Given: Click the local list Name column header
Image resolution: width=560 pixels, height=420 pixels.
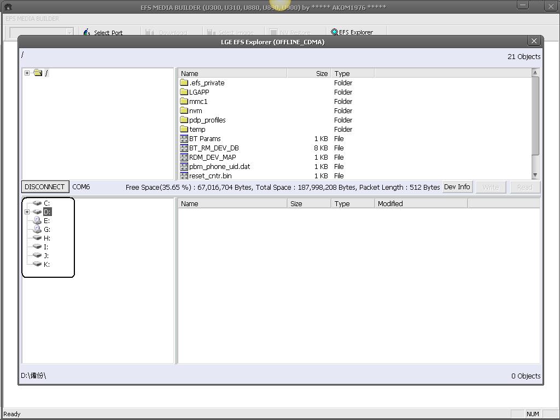Looking at the screenshot, I should (232, 203).
